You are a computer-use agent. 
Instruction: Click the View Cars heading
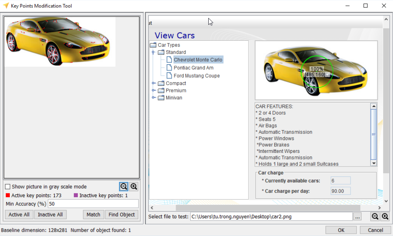point(175,36)
